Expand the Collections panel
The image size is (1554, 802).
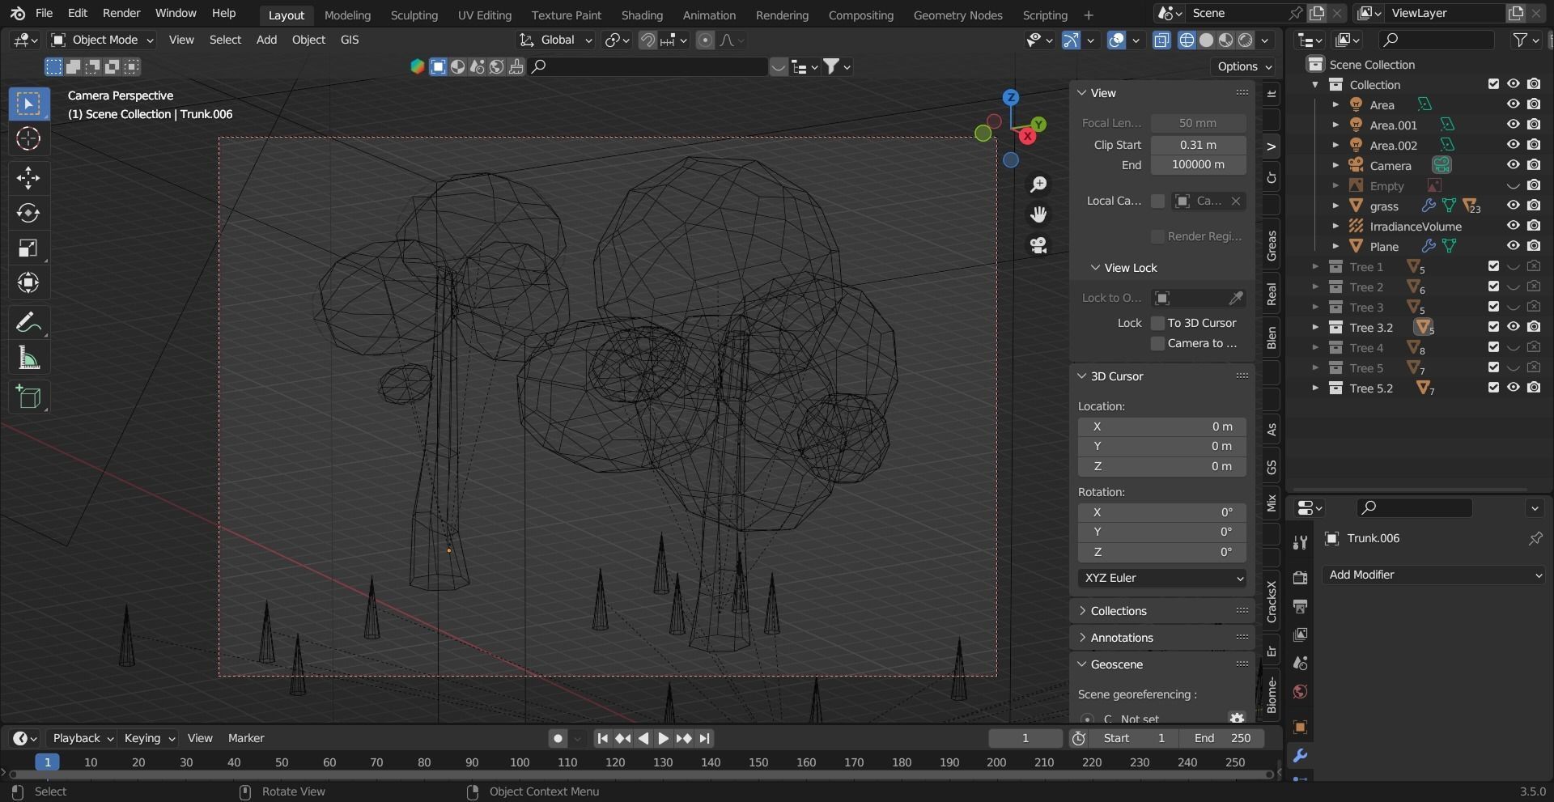[1118, 611]
